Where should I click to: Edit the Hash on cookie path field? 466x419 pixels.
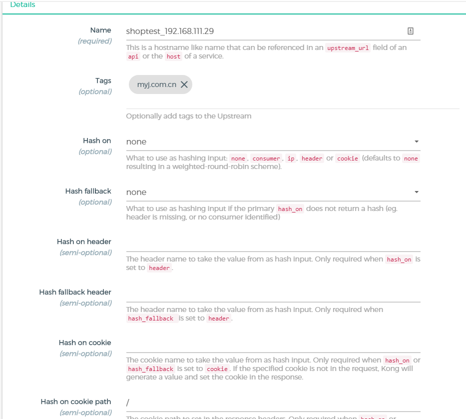click(x=273, y=402)
